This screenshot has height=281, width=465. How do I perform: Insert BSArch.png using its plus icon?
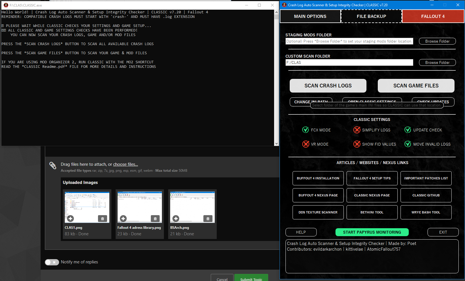pos(176,219)
